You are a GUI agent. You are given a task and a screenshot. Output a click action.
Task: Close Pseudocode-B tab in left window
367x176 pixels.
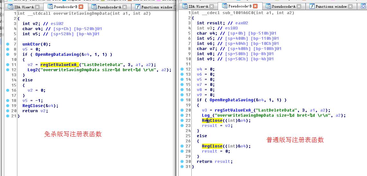point(81,7)
